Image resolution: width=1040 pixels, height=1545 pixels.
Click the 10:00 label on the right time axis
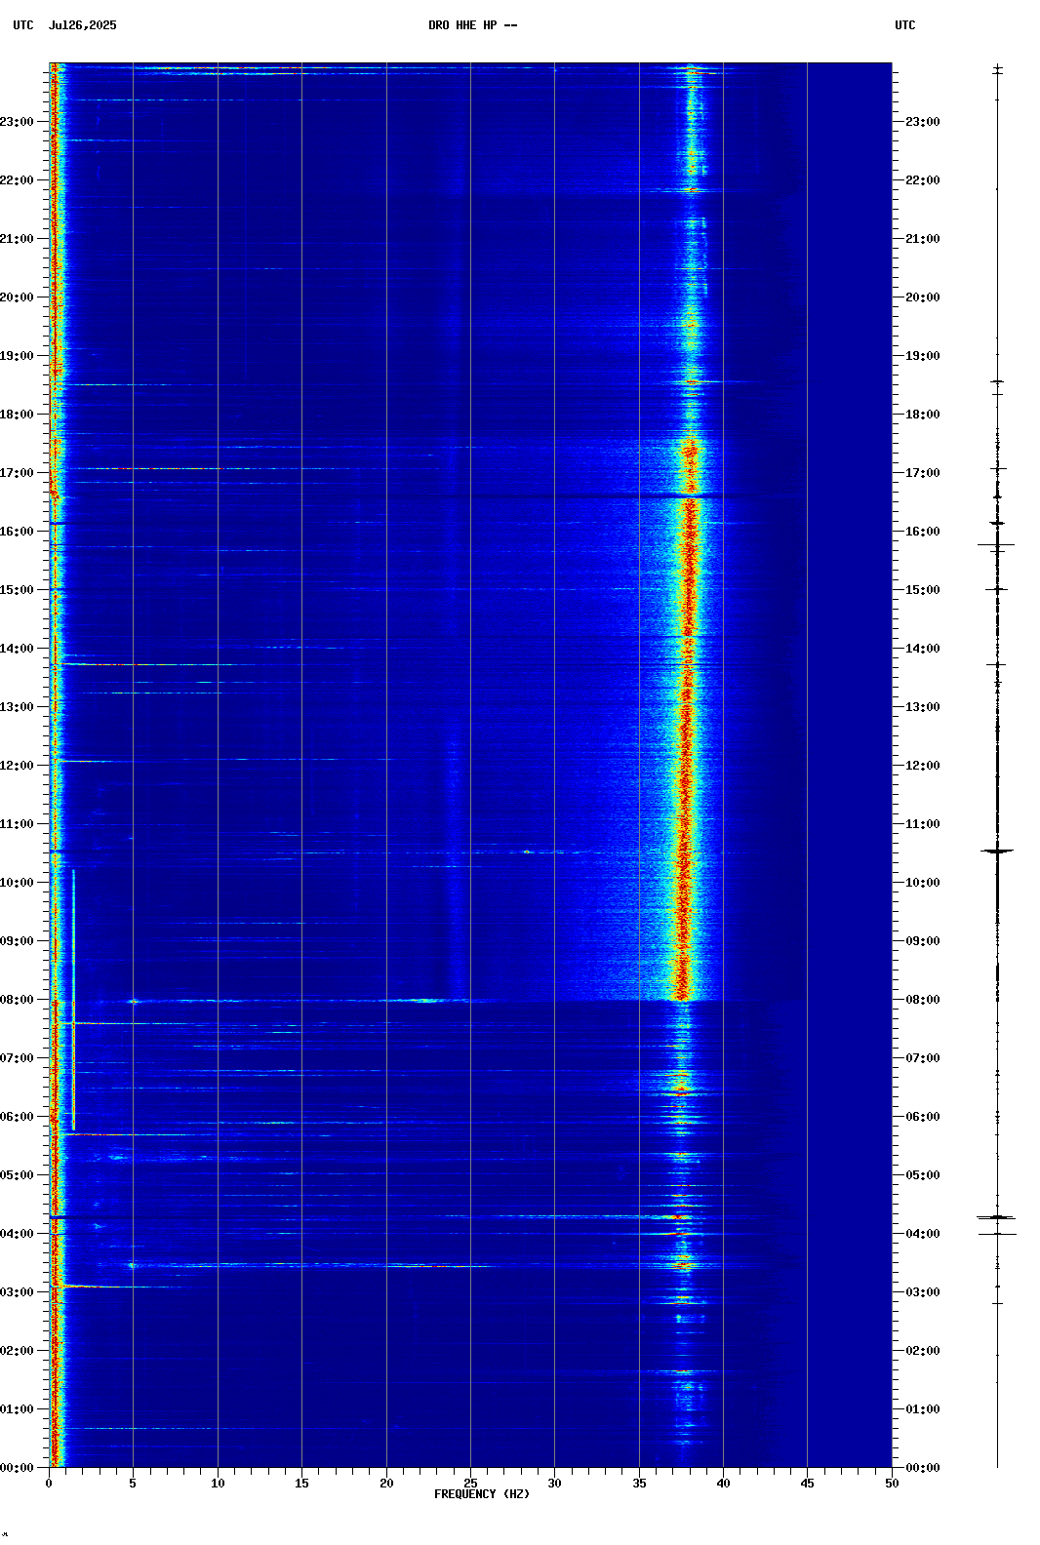coord(923,883)
